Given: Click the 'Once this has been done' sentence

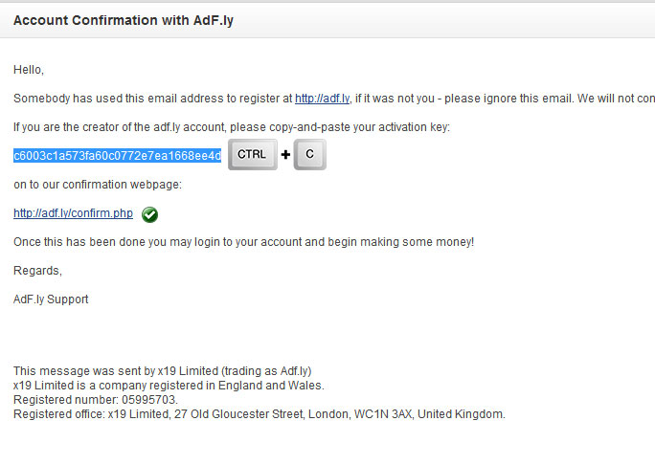Looking at the screenshot, I should (243, 242).
